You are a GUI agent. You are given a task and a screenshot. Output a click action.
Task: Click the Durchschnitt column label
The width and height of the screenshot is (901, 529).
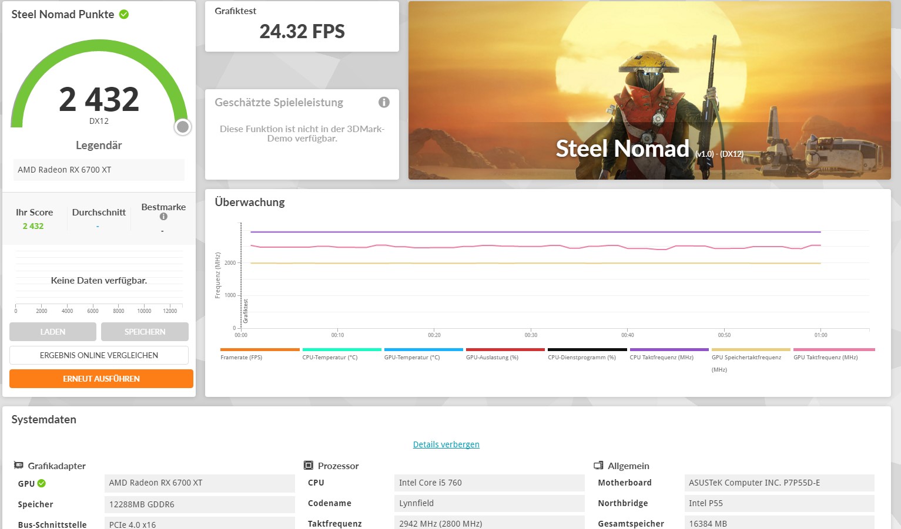tap(99, 212)
